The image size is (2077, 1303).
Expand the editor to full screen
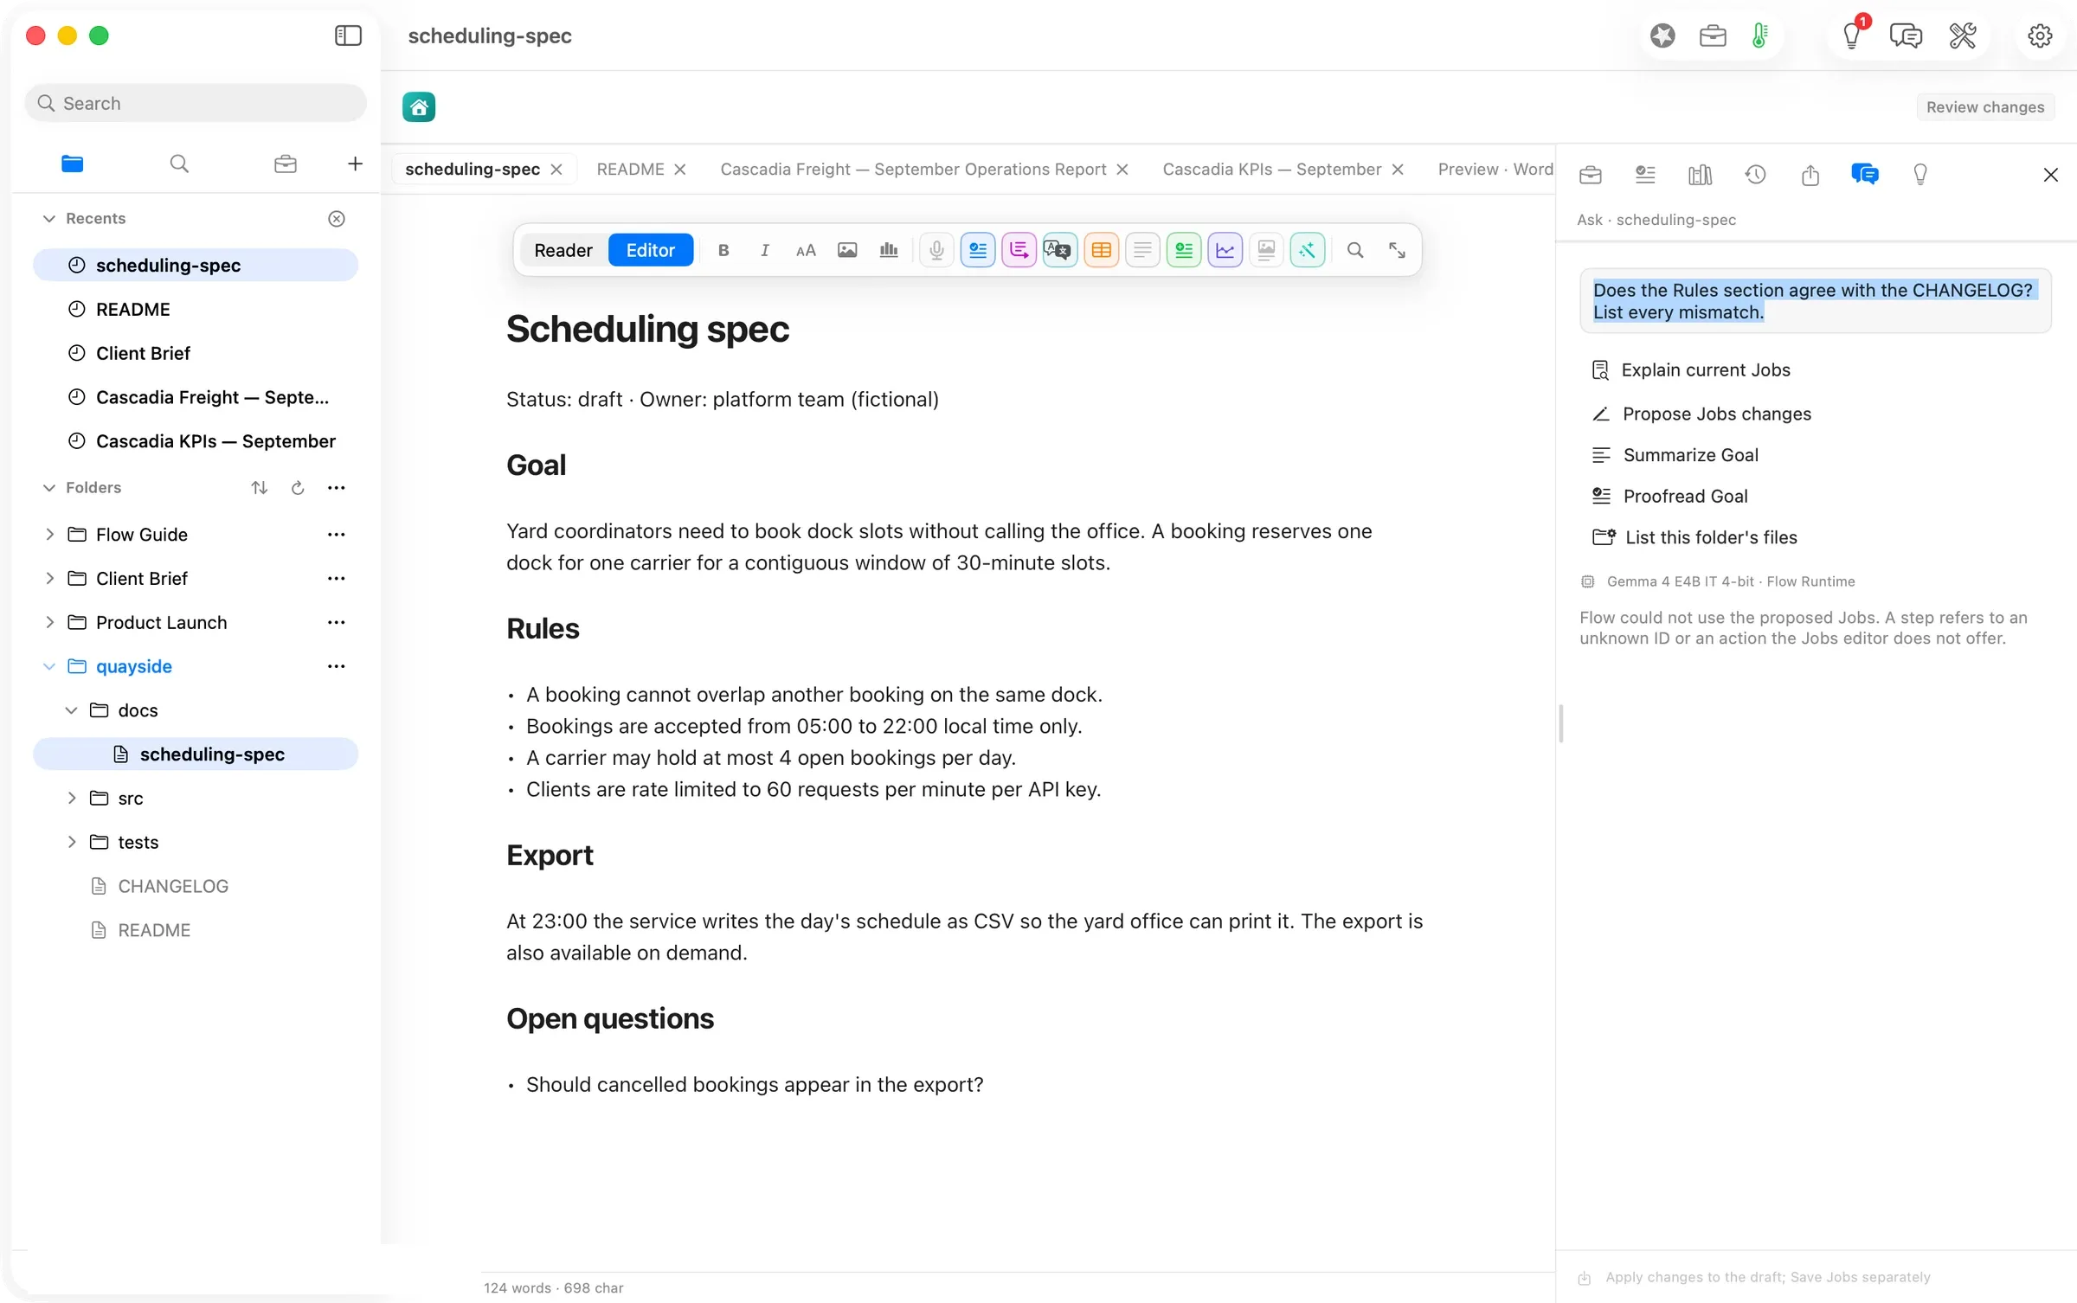pyautogui.click(x=1397, y=251)
